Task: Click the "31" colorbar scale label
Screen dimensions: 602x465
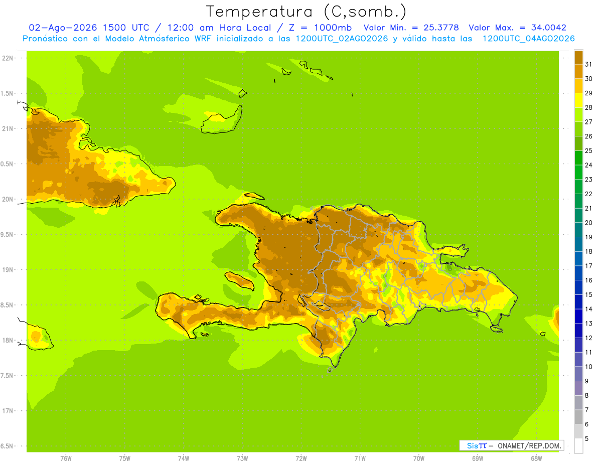Action: (x=589, y=64)
